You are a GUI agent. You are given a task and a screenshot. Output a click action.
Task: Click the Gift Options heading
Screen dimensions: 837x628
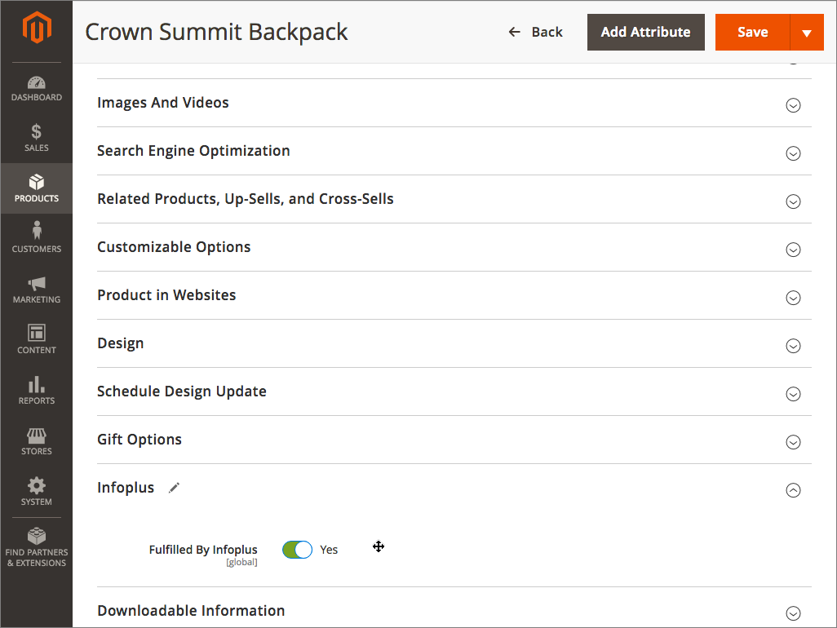(139, 440)
